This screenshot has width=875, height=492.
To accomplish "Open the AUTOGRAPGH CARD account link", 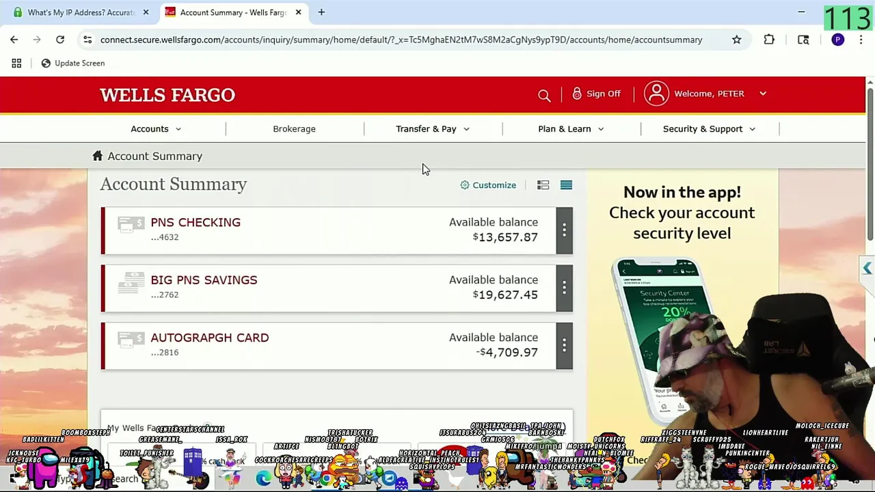I will [x=209, y=338].
